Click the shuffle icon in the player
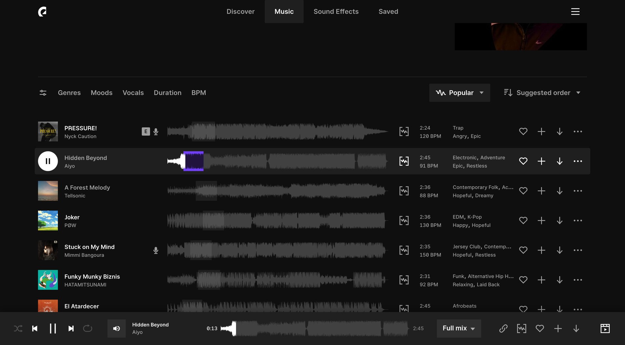The height and width of the screenshot is (345, 625). click(x=18, y=328)
